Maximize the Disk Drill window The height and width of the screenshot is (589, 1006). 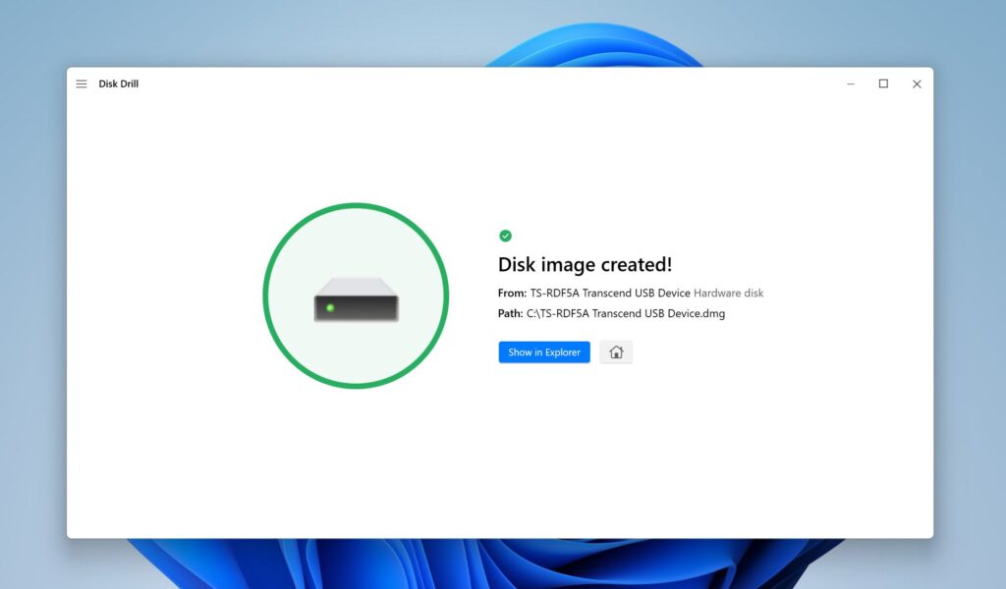click(882, 83)
